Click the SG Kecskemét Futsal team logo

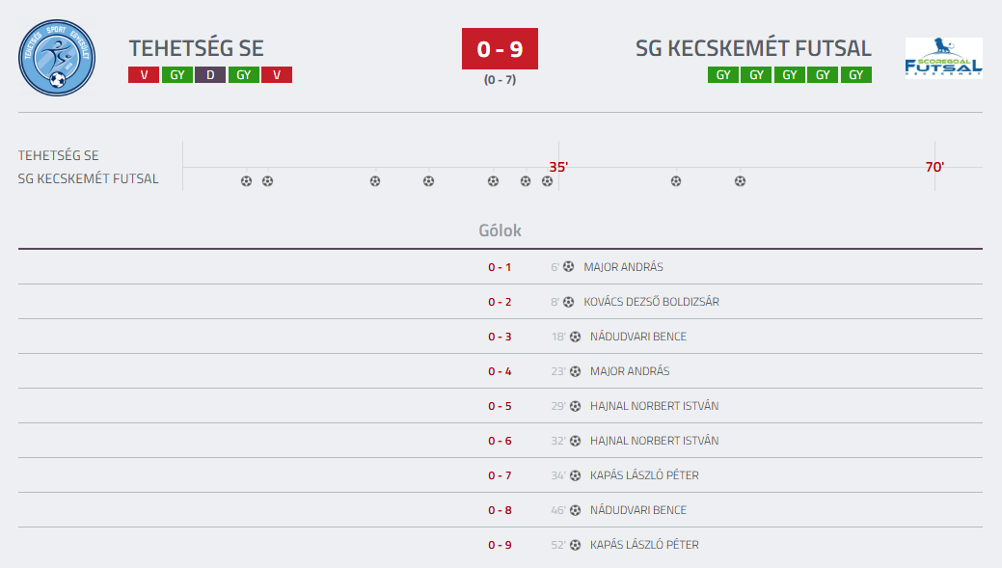click(x=943, y=58)
